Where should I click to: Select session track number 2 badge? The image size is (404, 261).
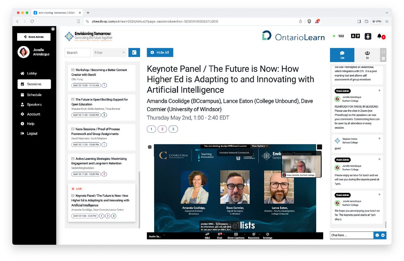coord(162,129)
